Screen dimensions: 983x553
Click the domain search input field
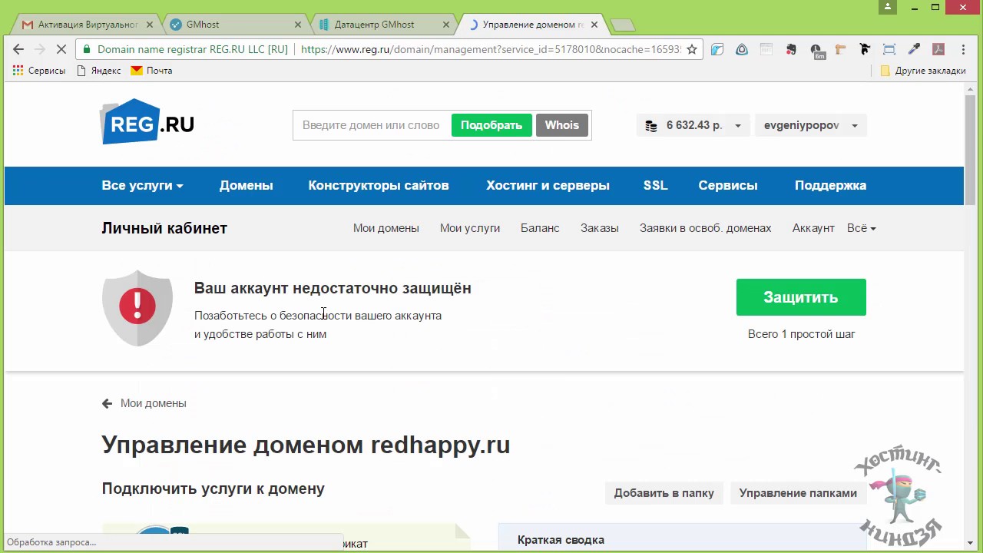pyautogui.click(x=371, y=125)
